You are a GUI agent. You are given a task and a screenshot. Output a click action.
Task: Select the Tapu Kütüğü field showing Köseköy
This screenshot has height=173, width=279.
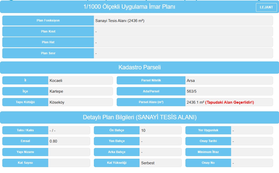point(80,102)
